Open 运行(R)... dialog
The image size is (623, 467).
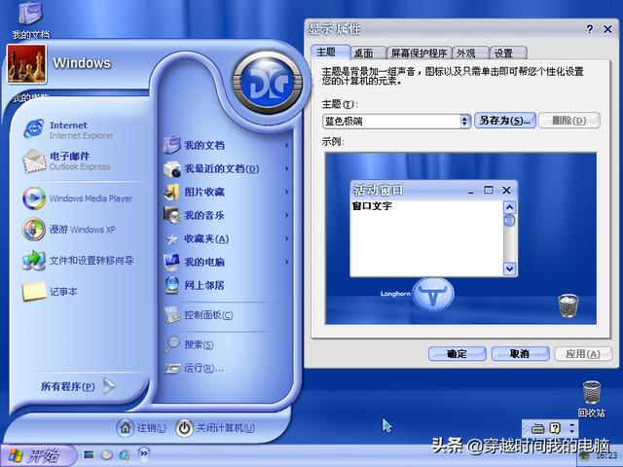(x=194, y=369)
